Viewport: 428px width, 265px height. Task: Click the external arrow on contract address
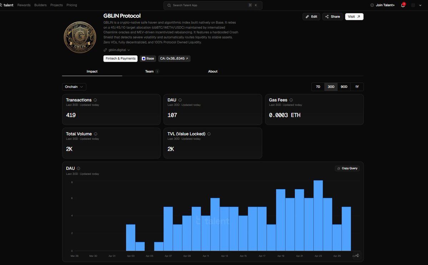pos(187,59)
